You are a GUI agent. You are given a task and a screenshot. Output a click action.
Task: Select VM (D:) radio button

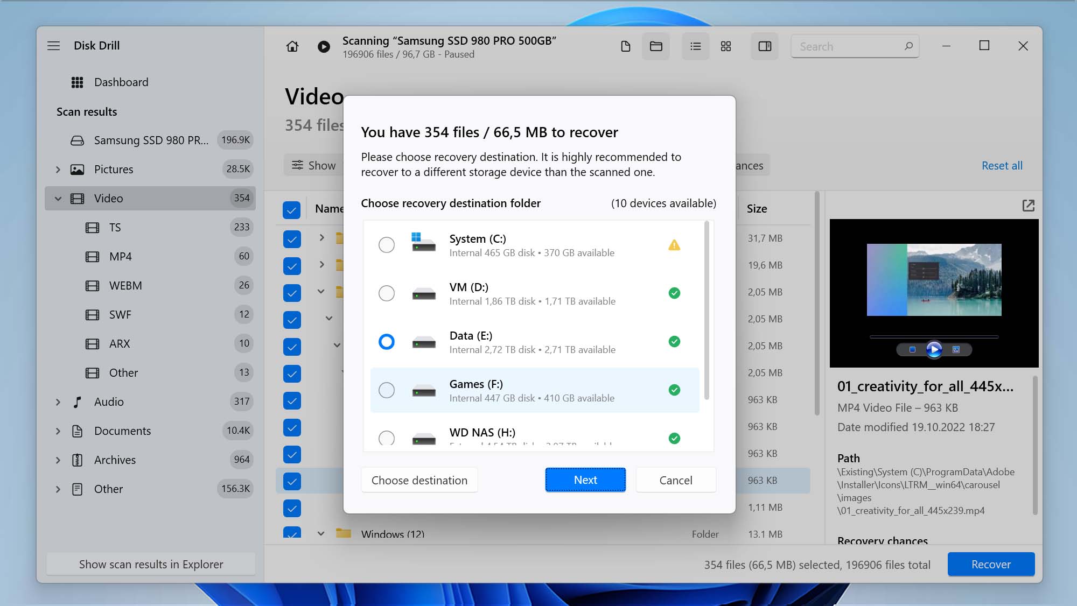(x=386, y=293)
